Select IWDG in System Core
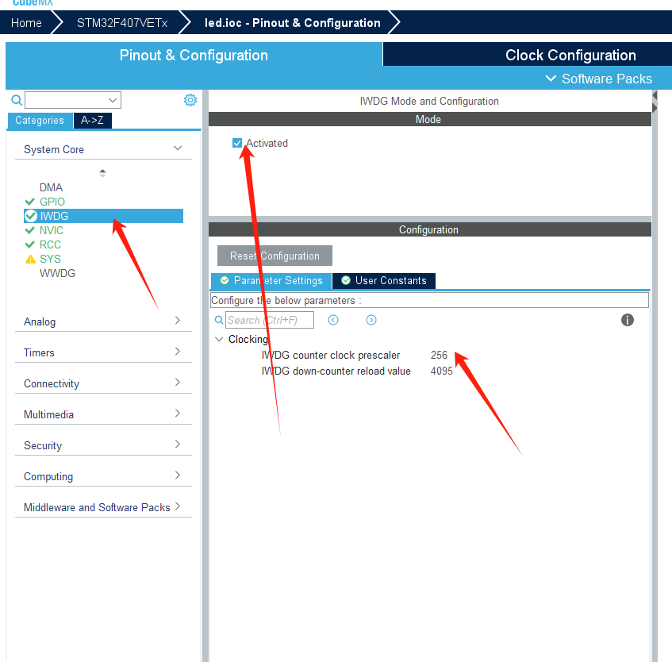This screenshot has width=672, height=662. point(104,216)
